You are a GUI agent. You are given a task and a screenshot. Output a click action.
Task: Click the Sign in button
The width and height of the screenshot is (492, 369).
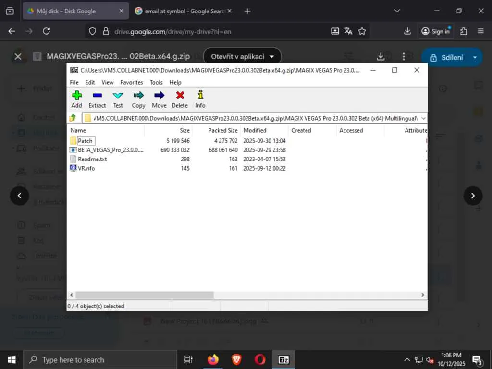tap(435, 31)
